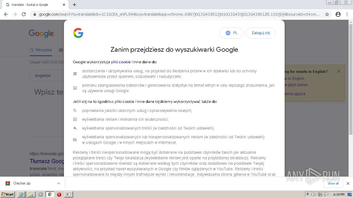The width and height of the screenshot is (353, 198).
Task: Open the volume speaker tray icon
Action: [x=314, y=194]
